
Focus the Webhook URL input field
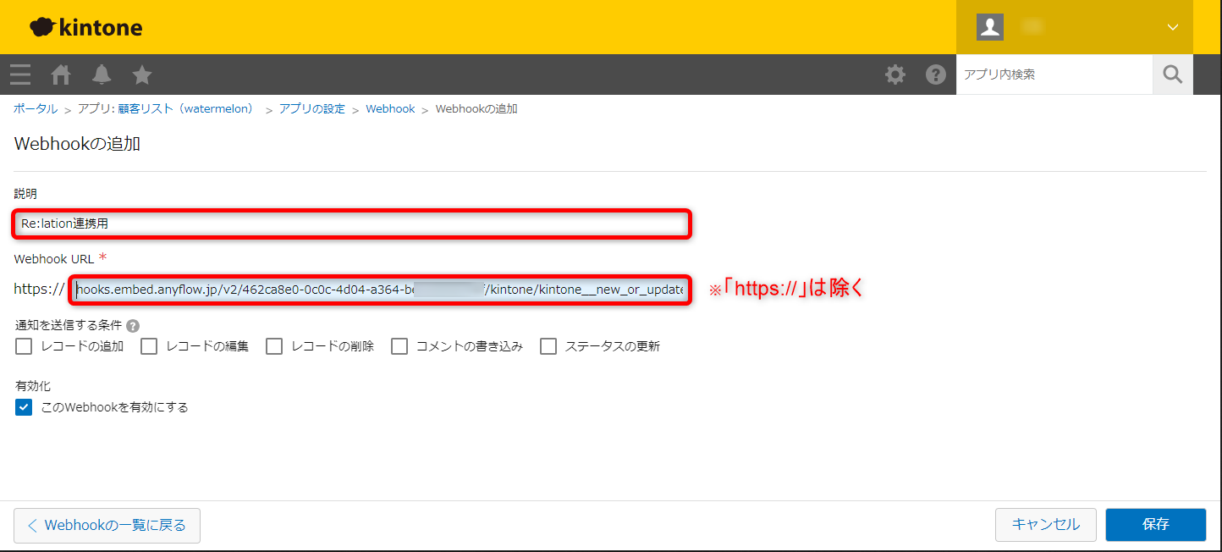[379, 290]
